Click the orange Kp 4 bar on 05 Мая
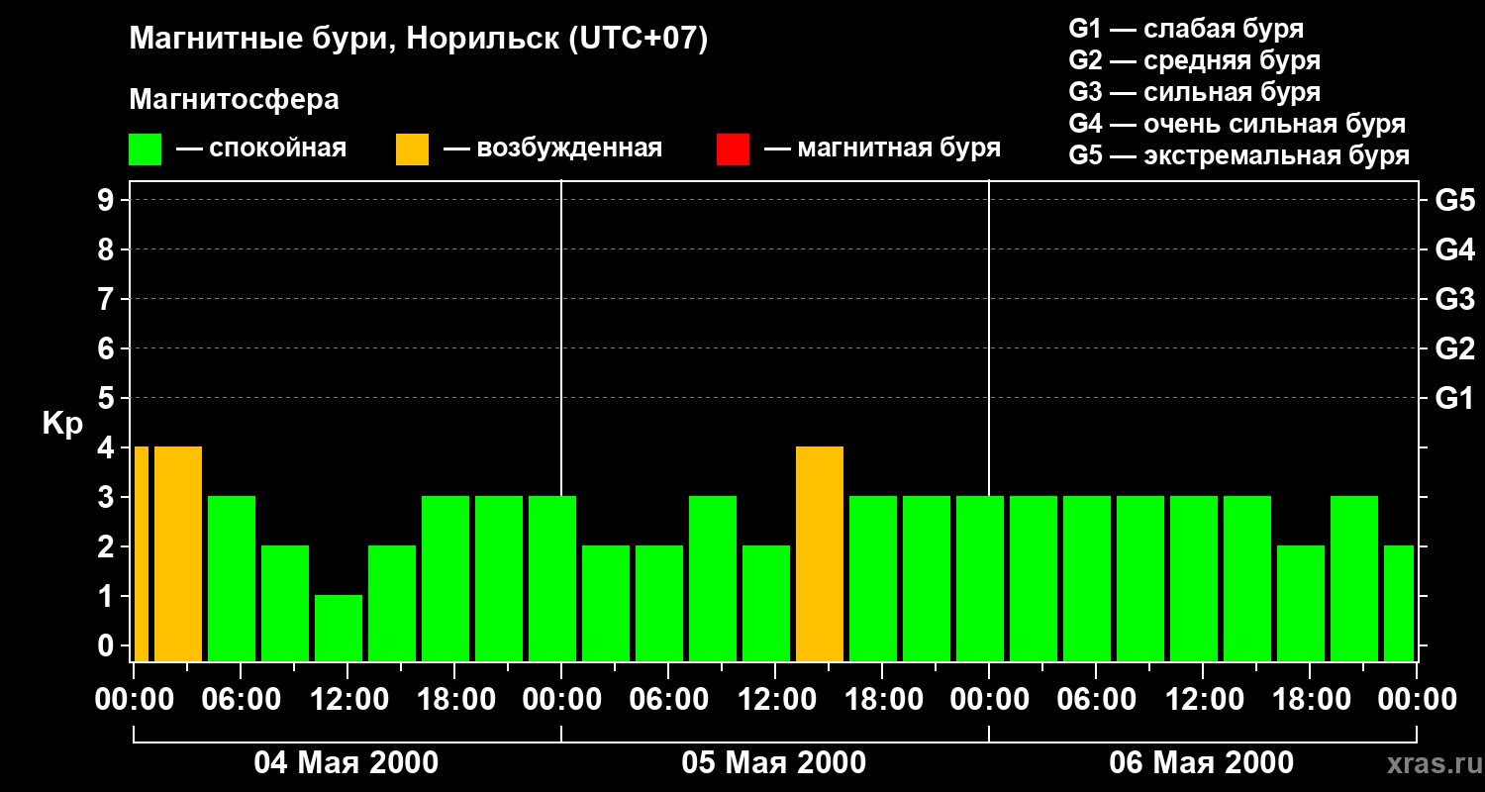Image resolution: width=1485 pixels, height=792 pixels. 820,553
